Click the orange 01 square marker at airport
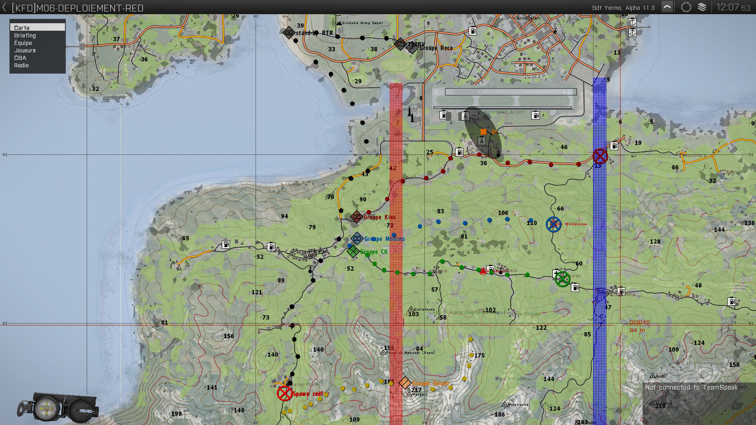756x425 pixels. point(483,132)
